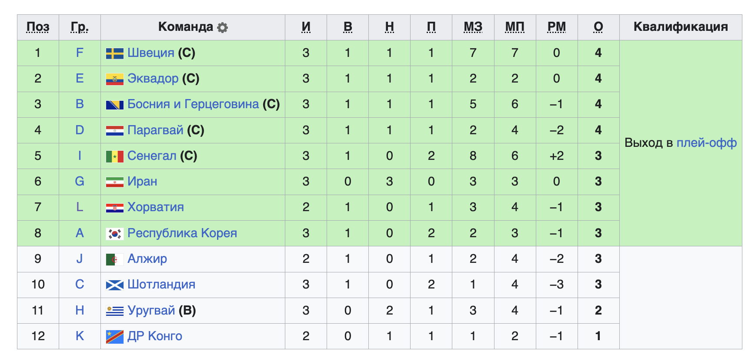The width and height of the screenshot is (755, 358).
Task: Open group K link for ДР Конго
Action: tap(80, 336)
